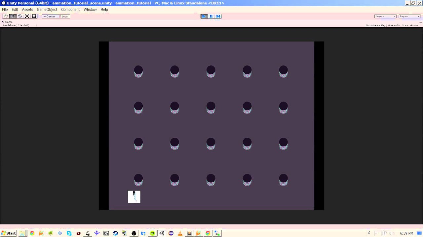
Task: Toggle the Center pivot mode button
Action: click(x=49, y=16)
